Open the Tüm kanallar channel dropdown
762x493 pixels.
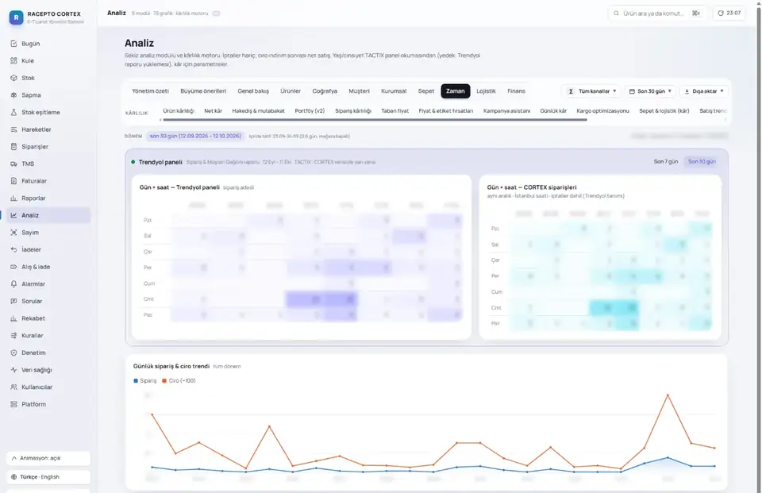point(592,91)
